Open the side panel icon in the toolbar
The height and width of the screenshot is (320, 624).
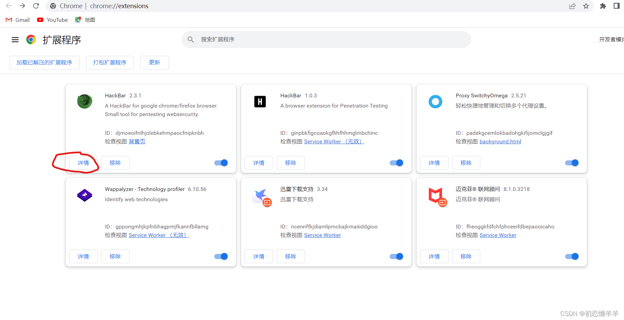pos(617,6)
